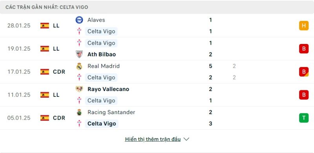314x153 pixels.
Task: Click red B badge for Rayo Vallecano match
Action: pyautogui.click(x=304, y=95)
